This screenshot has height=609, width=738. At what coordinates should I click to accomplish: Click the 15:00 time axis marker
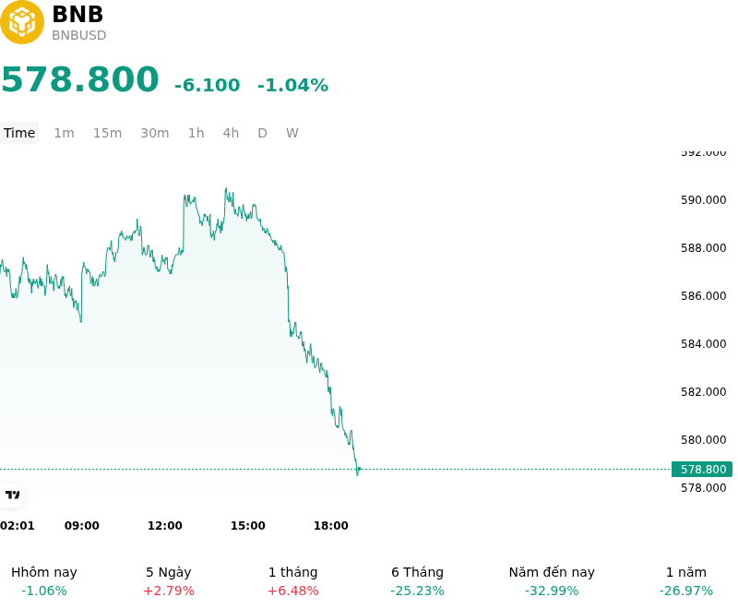click(x=247, y=526)
